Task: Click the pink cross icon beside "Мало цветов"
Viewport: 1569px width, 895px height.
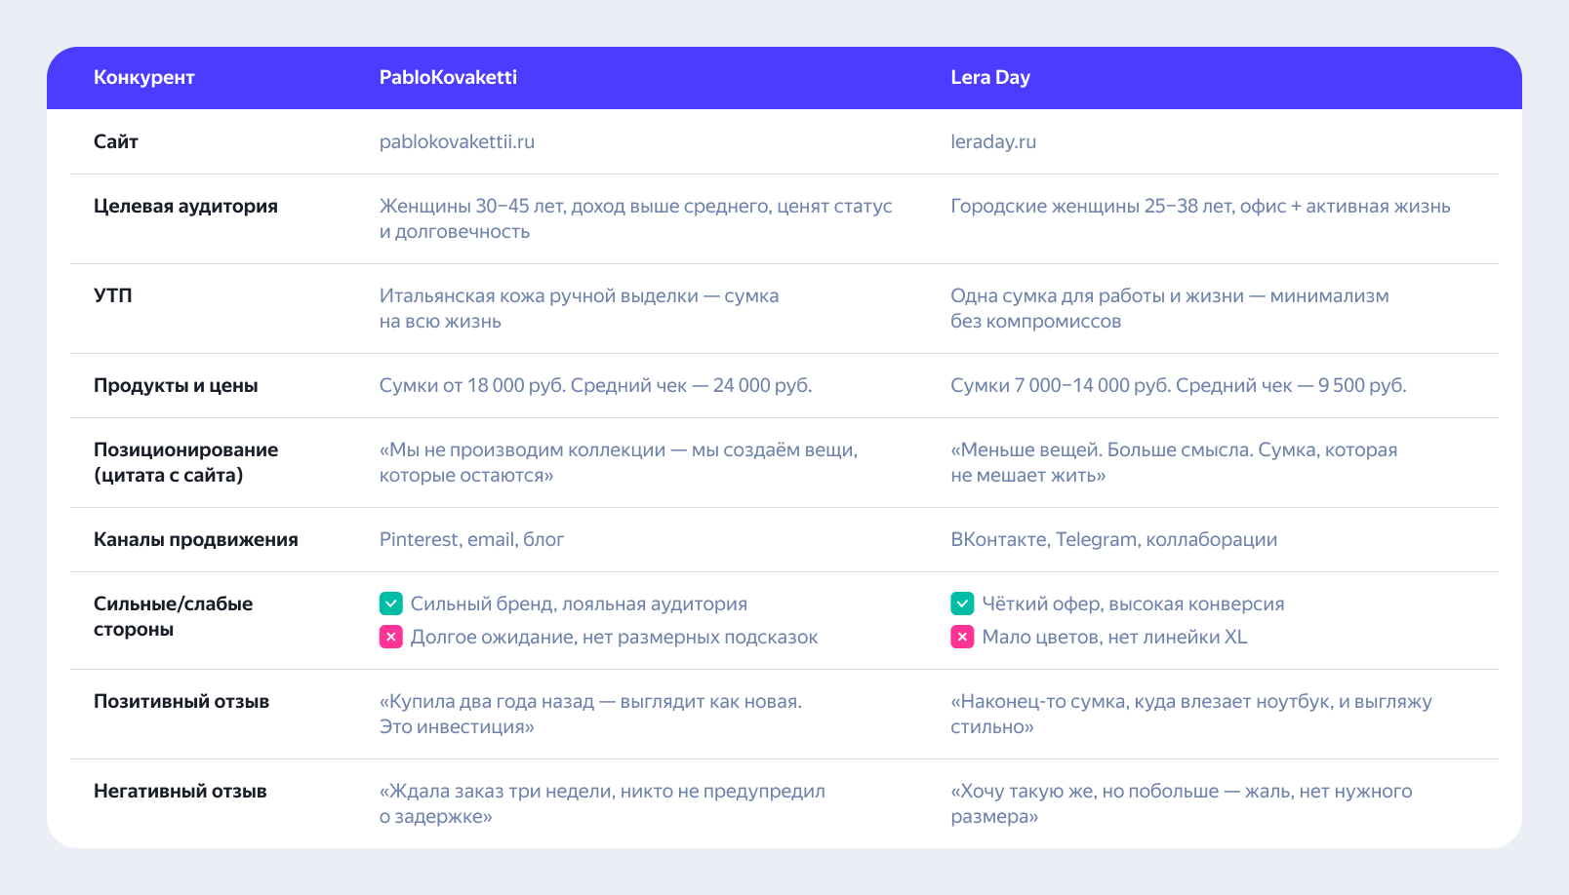Action: (962, 637)
